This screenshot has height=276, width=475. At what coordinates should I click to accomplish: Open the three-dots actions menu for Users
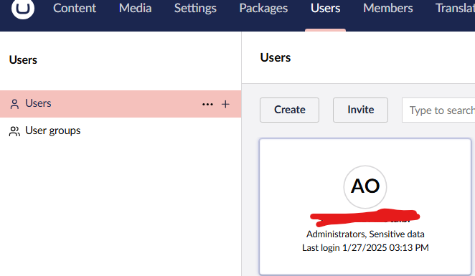pyautogui.click(x=207, y=105)
